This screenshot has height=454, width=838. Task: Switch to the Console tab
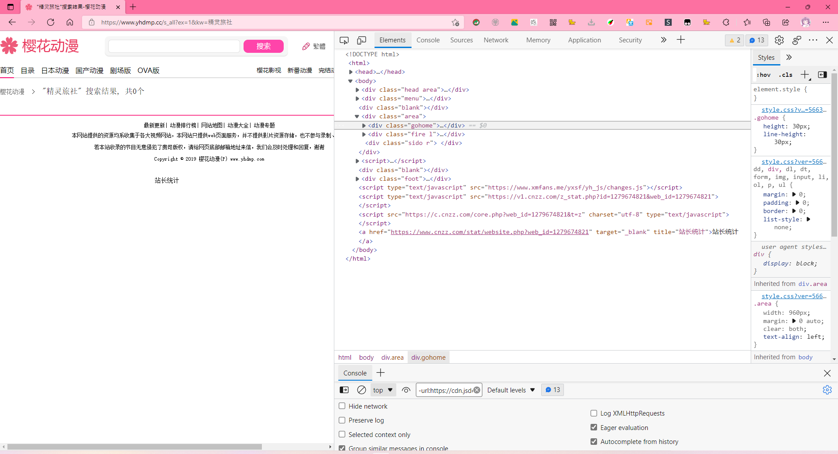click(428, 40)
